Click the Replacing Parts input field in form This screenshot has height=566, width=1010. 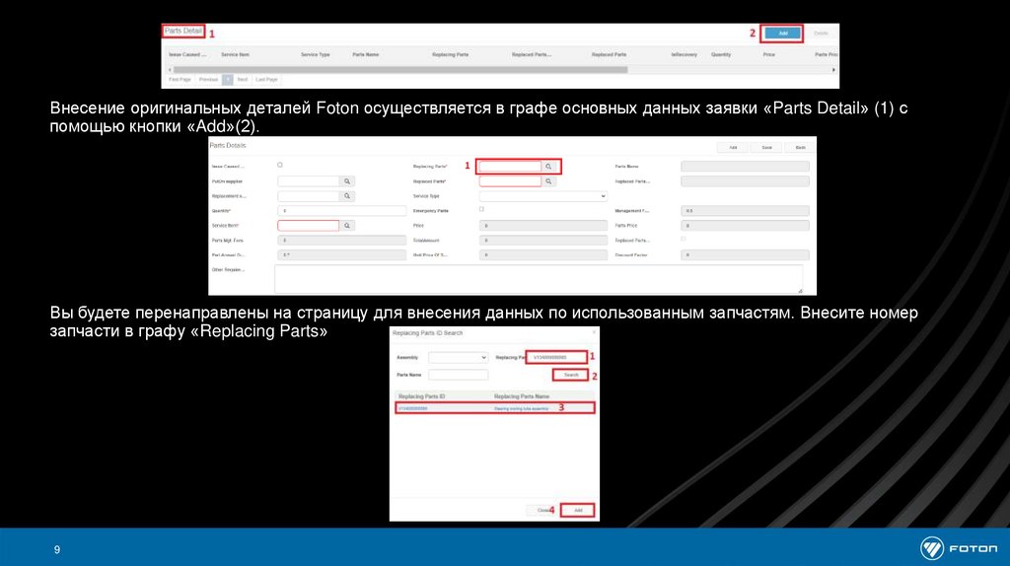click(x=510, y=167)
